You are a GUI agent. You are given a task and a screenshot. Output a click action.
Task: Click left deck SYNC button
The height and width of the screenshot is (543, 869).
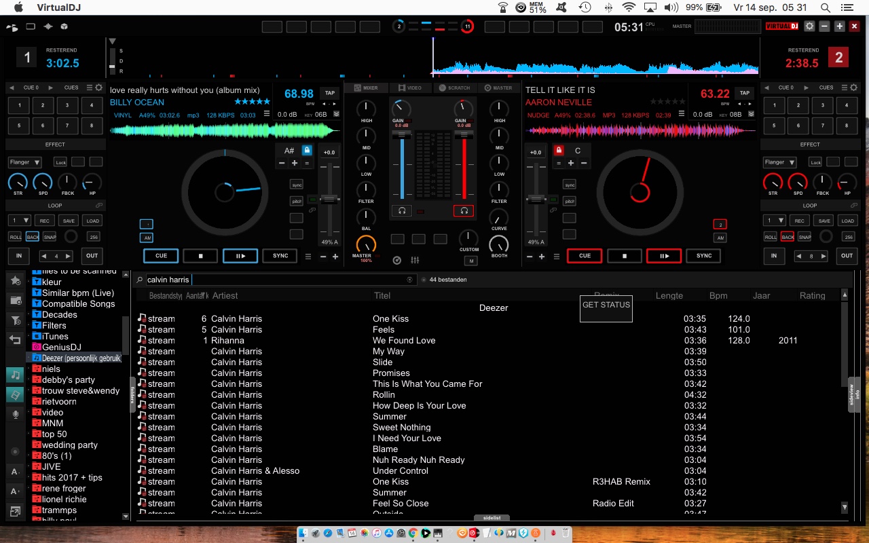click(280, 256)
